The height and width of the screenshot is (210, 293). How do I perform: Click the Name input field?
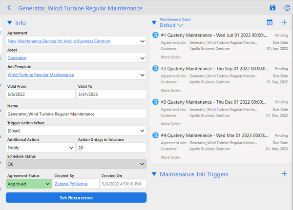click(x=76, y=114)
